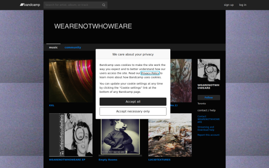
Task: Open the XXL album title link
Action: click(x=52, y=105)
